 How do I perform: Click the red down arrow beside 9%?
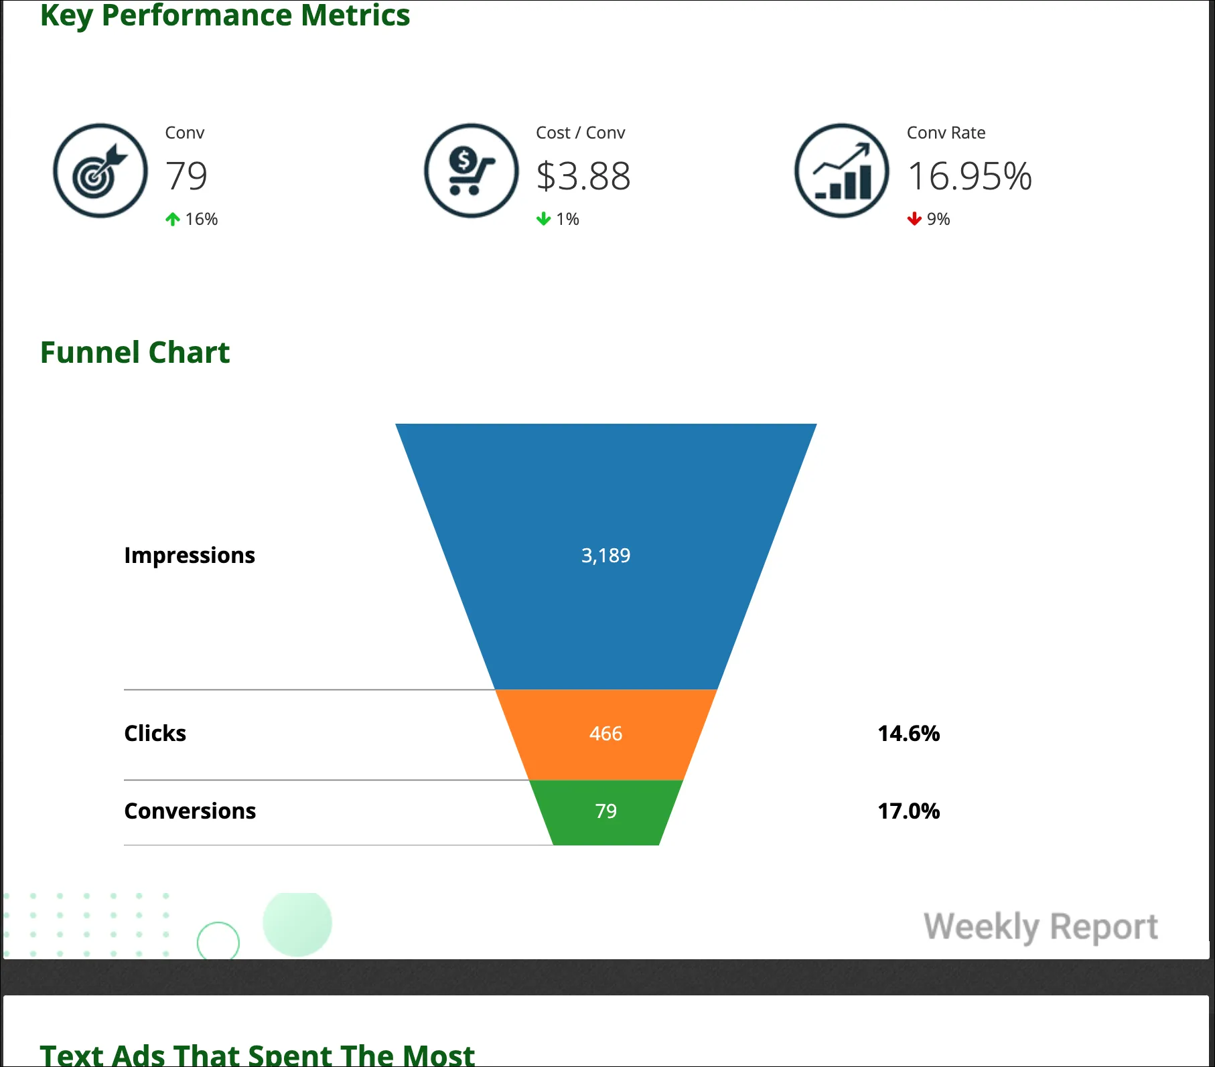point(914,219)
